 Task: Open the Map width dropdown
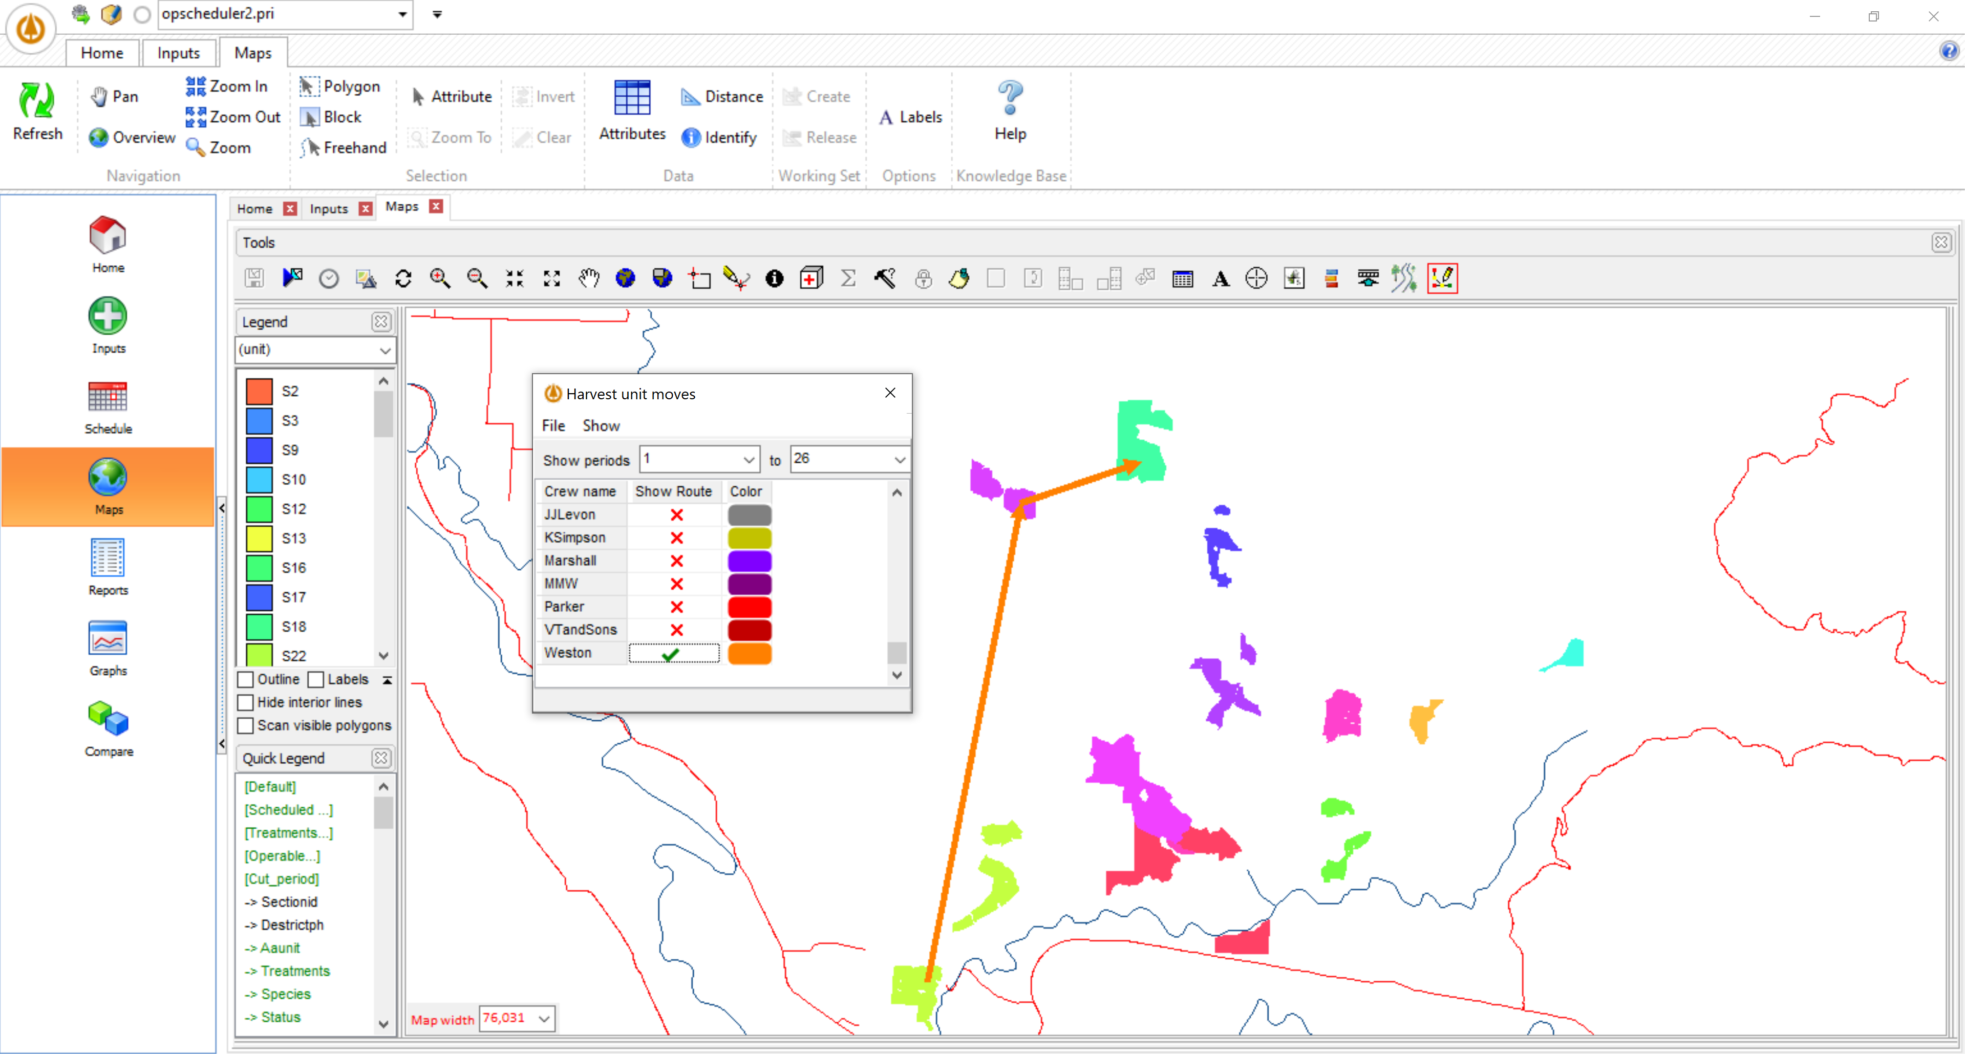(544, 1018)
